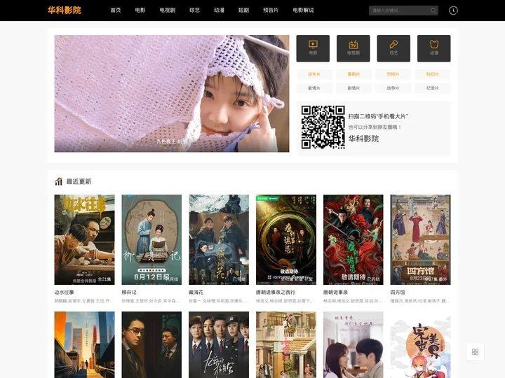Image resolution: width=505 pixels, height=378 pixels.
Task: Select the 科幻片 genre button
Action: 433,74
